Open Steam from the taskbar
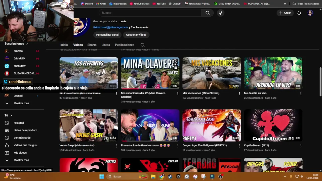Viewport: 322px width, 181px height. [170, 176]
